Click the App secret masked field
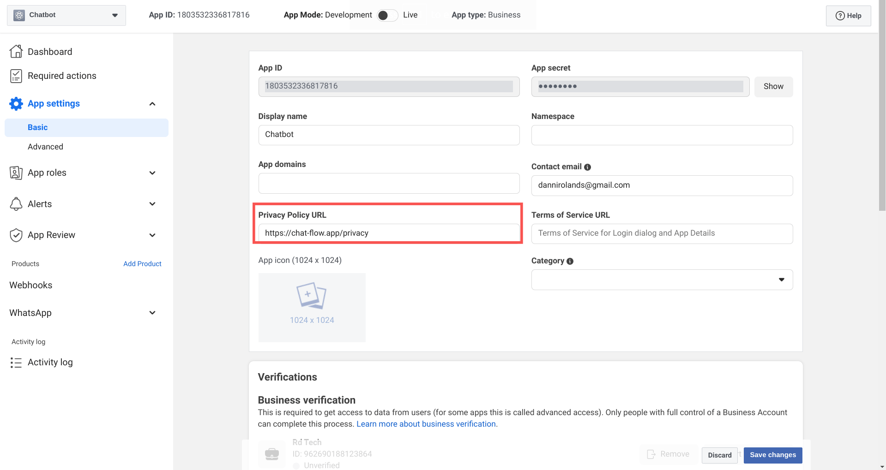This screenshot has width=886, height=470. click(x=640, y=86)
